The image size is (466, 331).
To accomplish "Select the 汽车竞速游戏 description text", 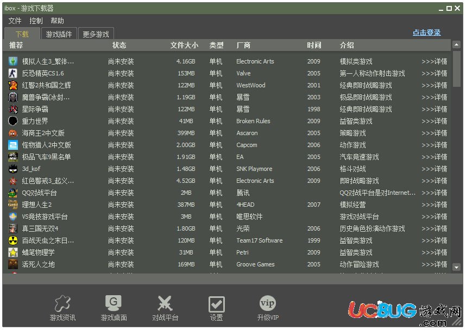I will 359,157.
